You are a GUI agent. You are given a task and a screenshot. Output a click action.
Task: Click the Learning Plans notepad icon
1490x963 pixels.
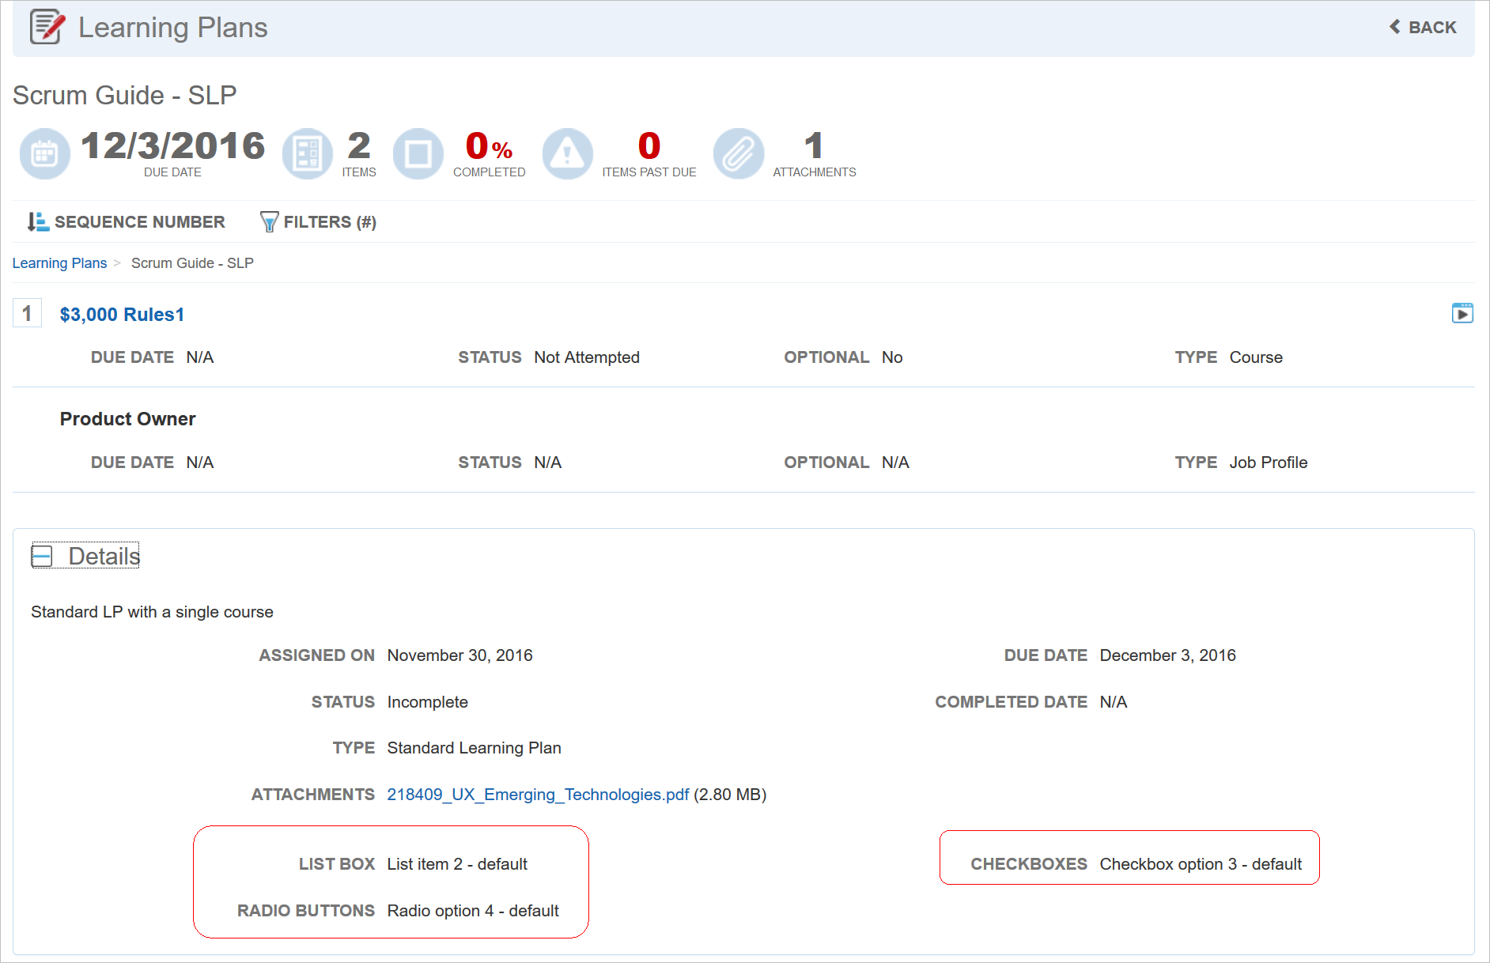coord(47,27)
